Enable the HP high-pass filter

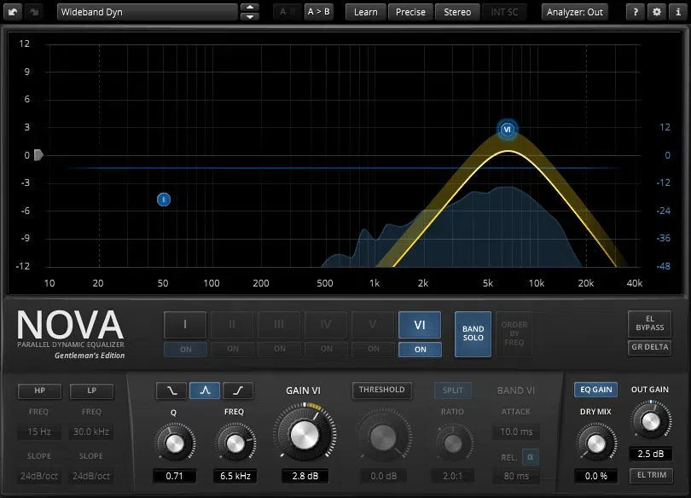pyautogui.click(x=40, y=391)
